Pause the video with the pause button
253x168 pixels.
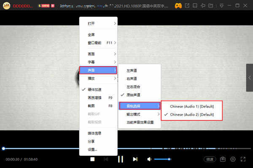tap(121, 159)
